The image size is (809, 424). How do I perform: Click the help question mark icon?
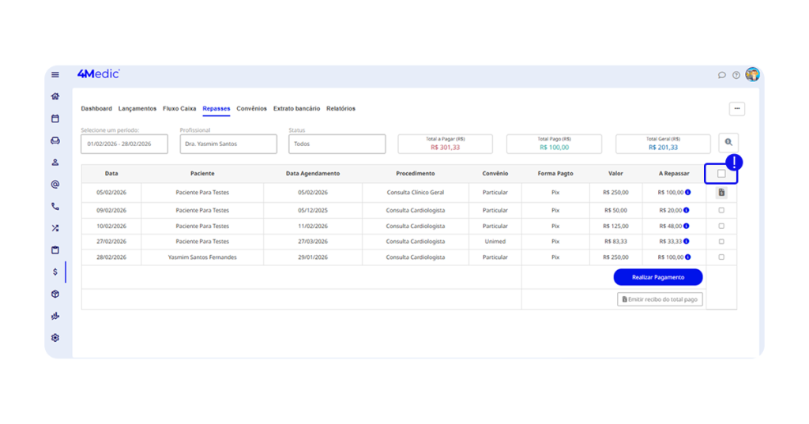(736, 75)
